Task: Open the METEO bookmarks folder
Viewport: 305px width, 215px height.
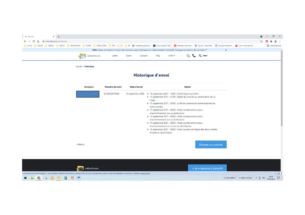Action: point(61,46)
